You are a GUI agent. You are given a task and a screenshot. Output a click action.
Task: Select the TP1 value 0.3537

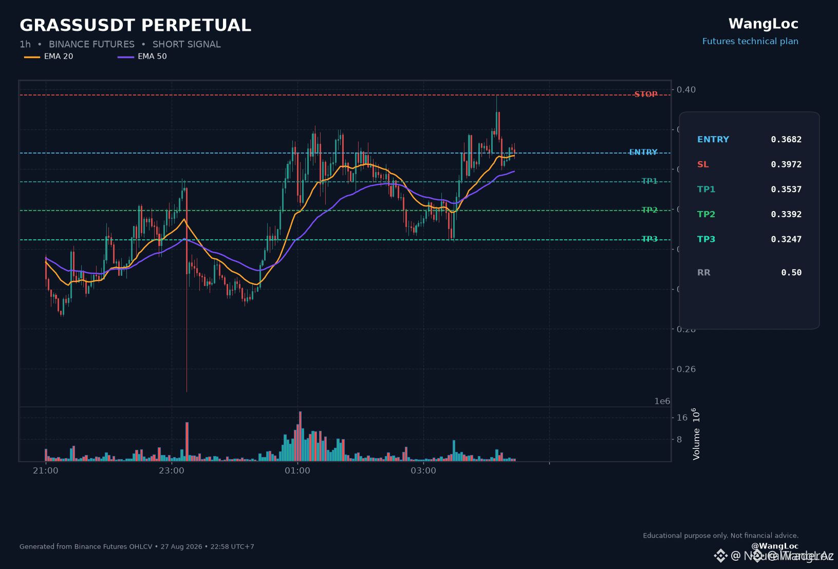tap(786, 189)
